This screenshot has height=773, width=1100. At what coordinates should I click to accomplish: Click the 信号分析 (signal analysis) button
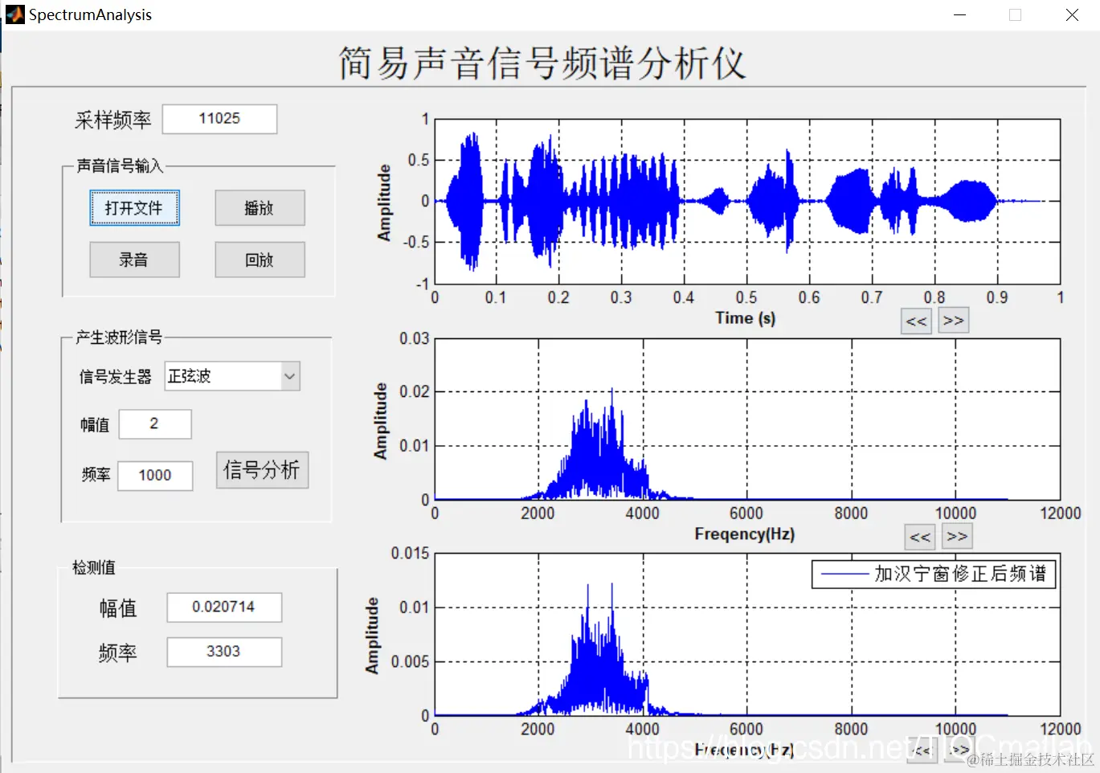(x=262, y=470)
